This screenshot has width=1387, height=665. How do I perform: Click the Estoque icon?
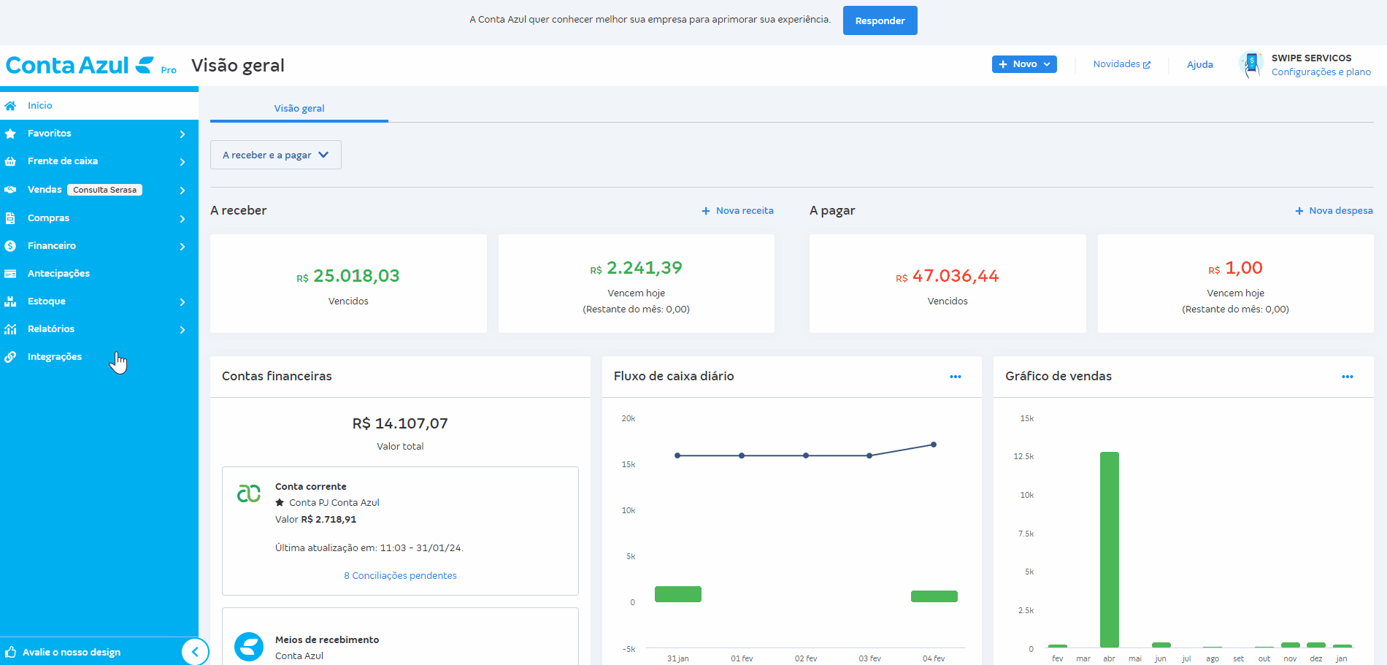10,301
